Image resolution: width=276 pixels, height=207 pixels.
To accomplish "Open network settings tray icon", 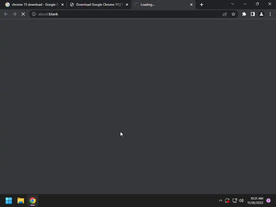I will pyautogui.click(x=235, y=201).
